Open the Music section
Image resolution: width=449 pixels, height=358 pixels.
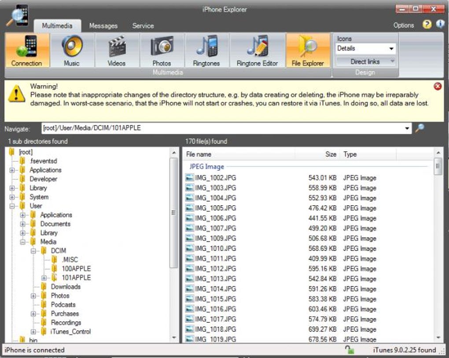tap(72, 50)
